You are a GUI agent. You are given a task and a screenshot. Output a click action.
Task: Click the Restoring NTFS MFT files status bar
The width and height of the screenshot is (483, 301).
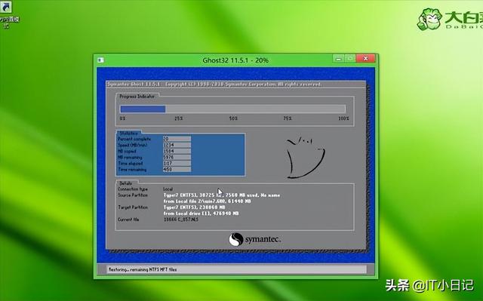point(236,269)
